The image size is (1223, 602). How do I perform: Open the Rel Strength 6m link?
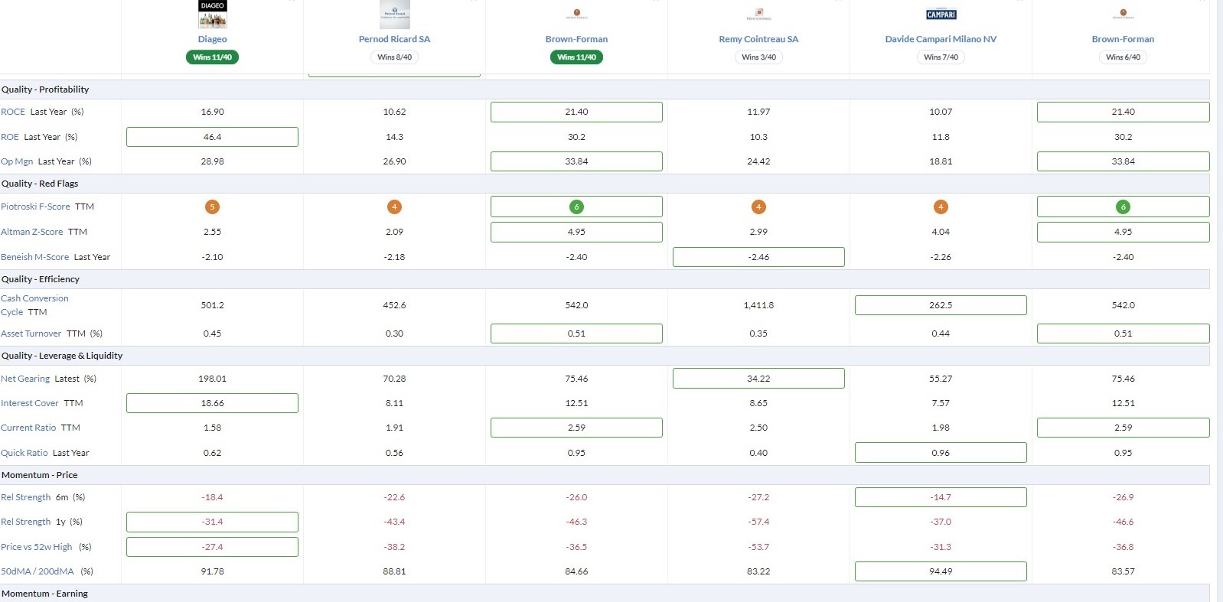point(26,497)
